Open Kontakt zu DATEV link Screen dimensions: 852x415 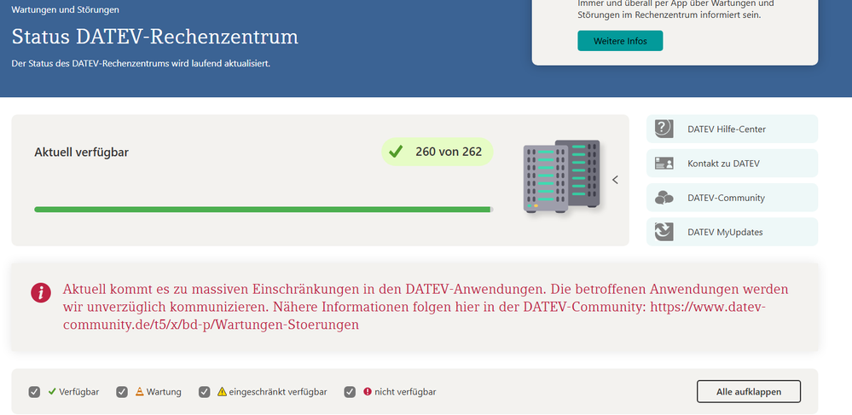[x=732, y=163]
